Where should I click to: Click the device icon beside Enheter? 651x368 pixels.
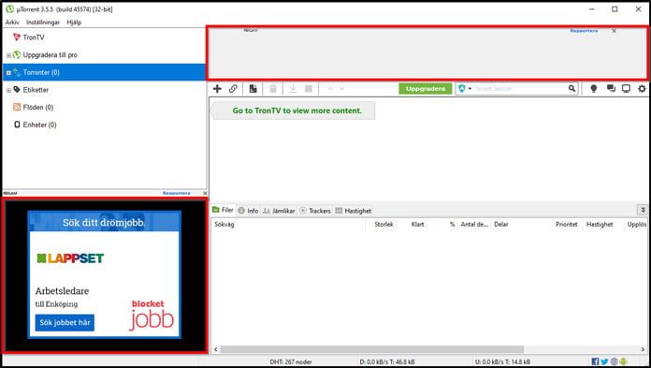point(17,125)
